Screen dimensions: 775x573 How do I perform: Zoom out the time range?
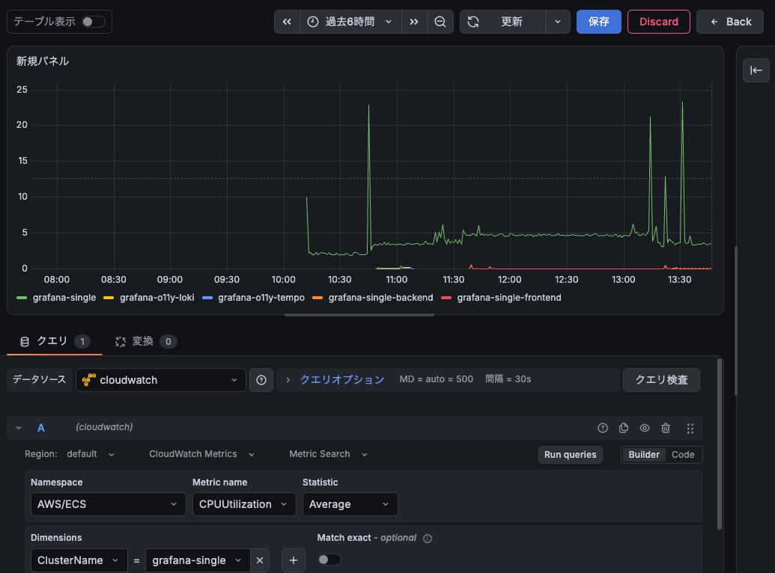(440, 22)
